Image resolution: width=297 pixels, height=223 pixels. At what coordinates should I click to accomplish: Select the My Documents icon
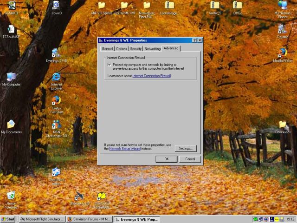(x=11, y=125)
